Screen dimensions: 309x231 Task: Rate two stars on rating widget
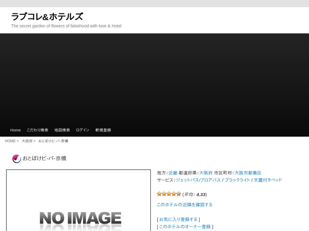tap(164, 194)
